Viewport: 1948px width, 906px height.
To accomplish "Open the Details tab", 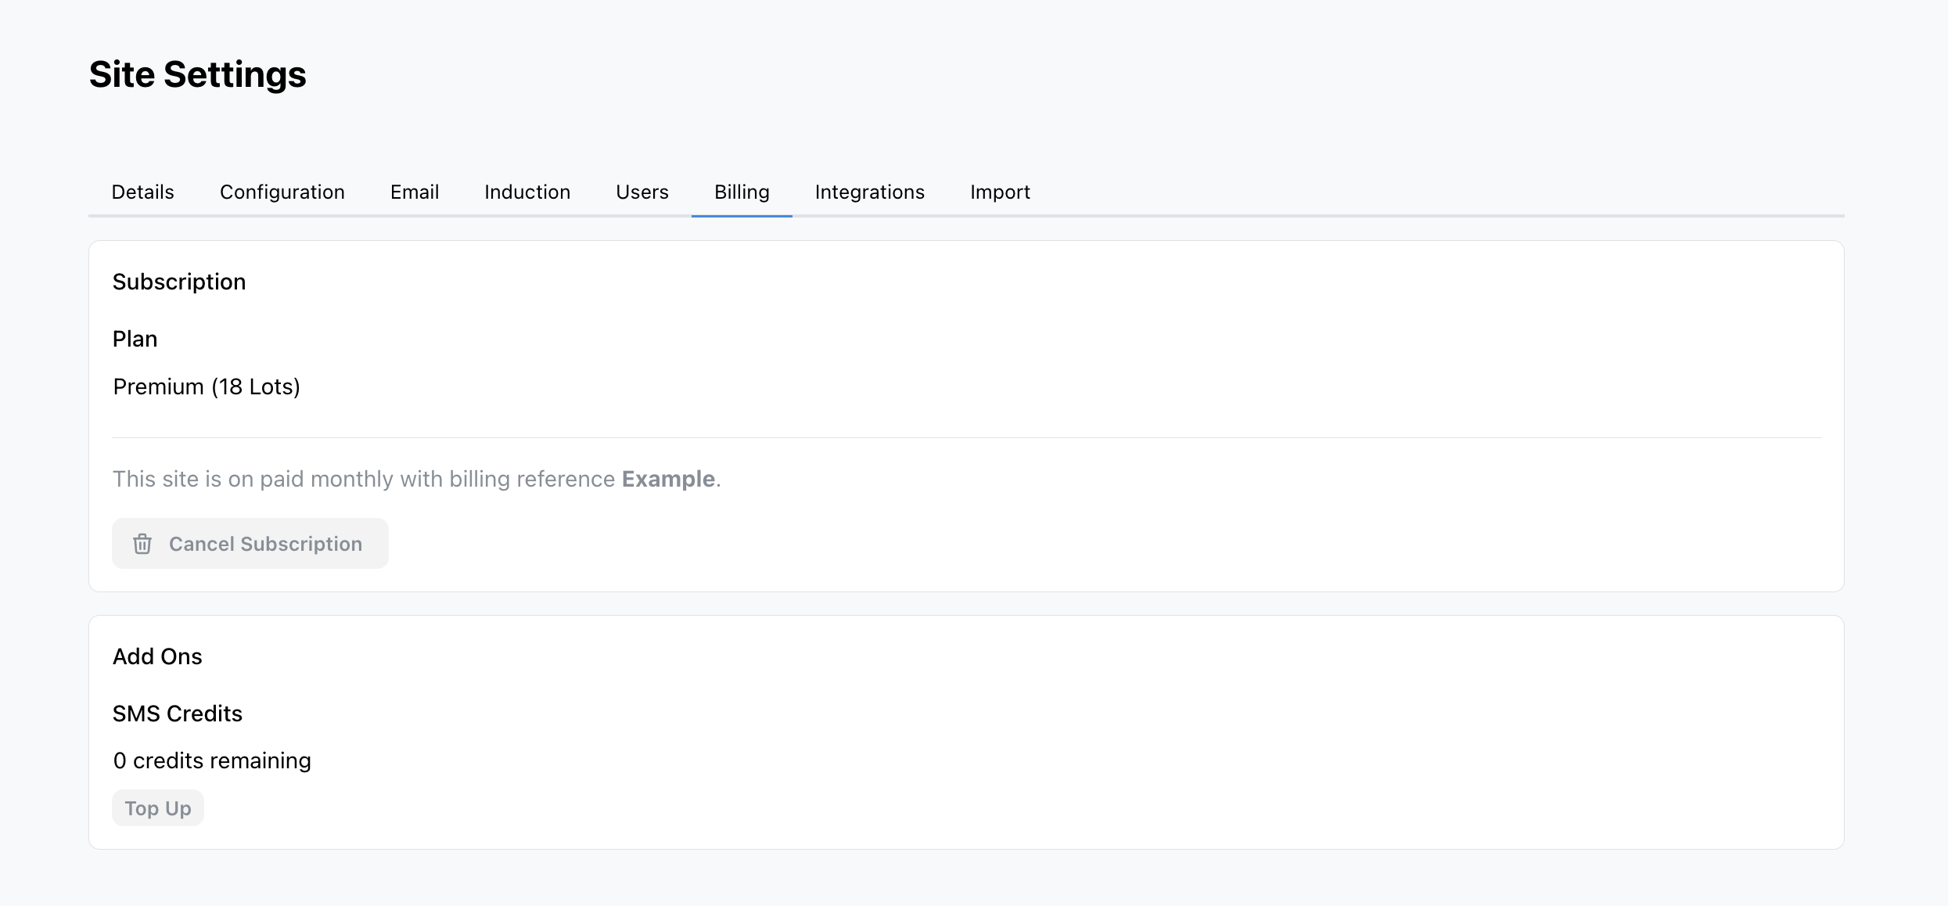I will 142,192.
